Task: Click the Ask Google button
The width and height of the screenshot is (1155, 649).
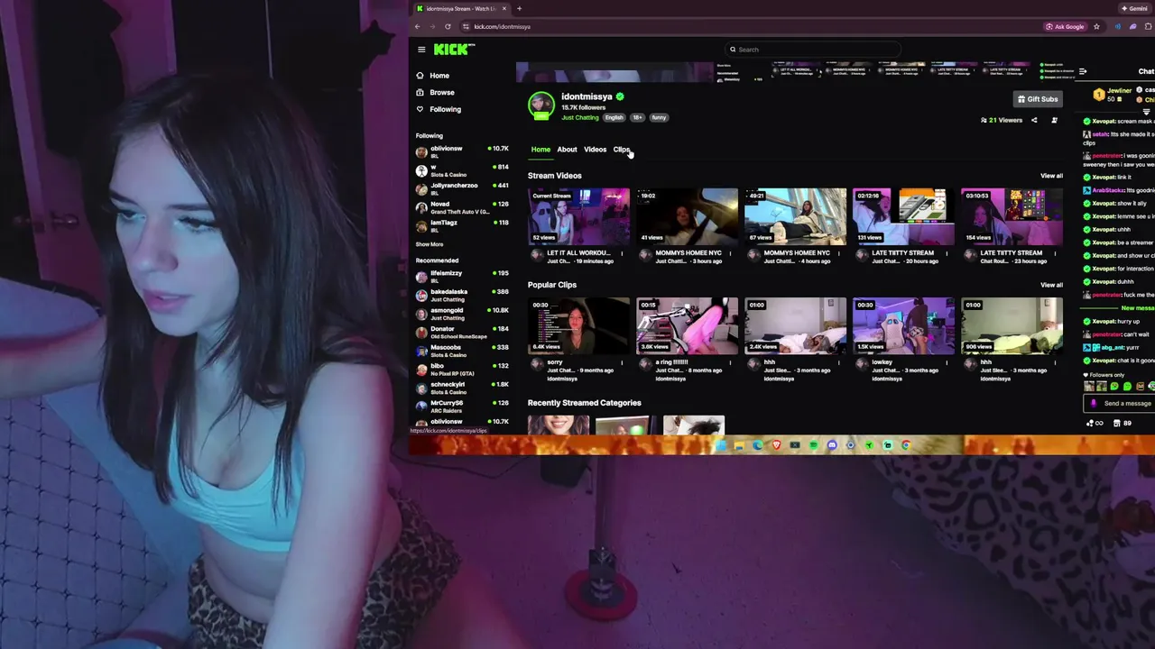Action: (x=1065, y=26)
